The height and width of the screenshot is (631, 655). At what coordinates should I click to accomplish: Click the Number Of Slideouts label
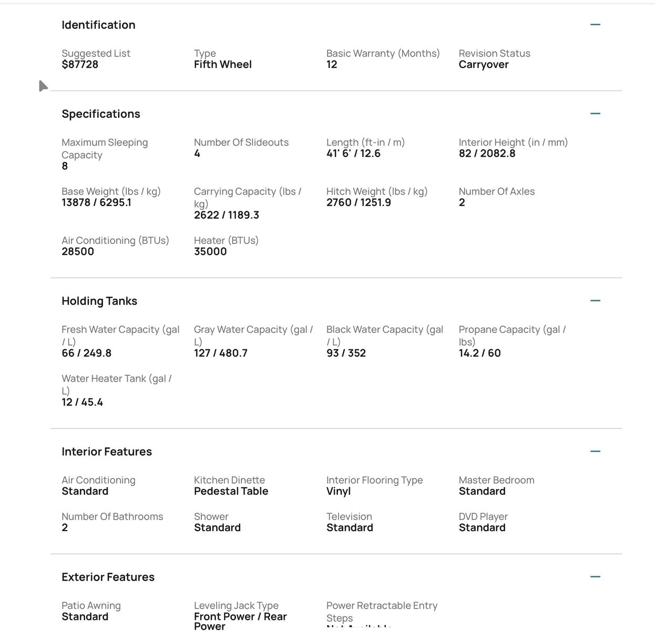pos(241,143)
